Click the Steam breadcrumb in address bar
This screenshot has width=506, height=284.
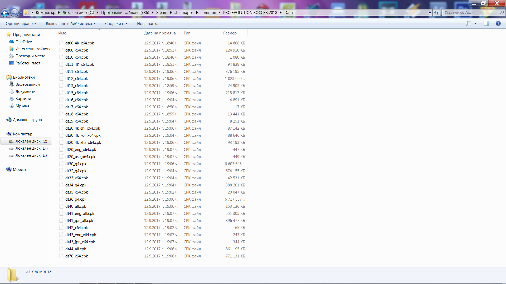[x=162, y=13]
